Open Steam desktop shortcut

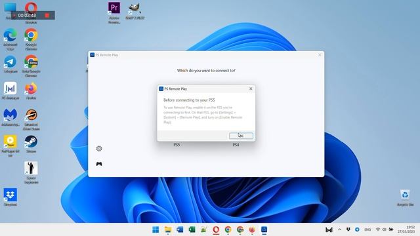pyautogui.click(x=31, y=144)
